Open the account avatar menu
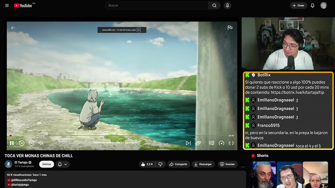Screen dimensions: 335x188 point(323,5)
